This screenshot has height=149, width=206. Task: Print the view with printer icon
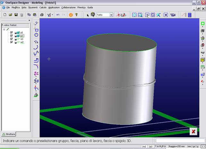pyautogui.click(x=42, y=15)
